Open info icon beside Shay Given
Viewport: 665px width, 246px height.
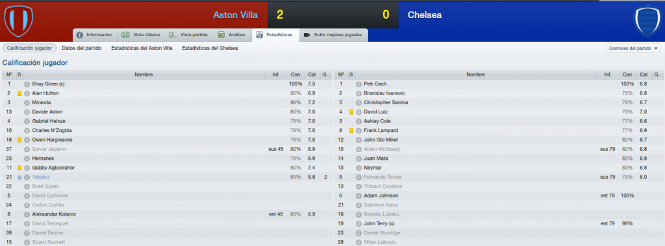tap(27, 84)
